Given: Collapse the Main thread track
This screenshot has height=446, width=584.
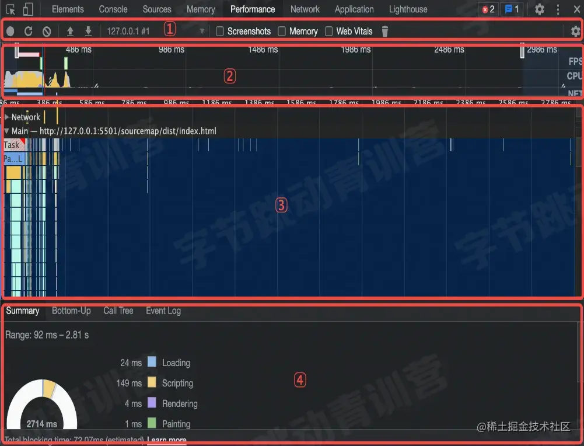Looking at the screenshot, I should pyautogui.click(x=6, y=131).
